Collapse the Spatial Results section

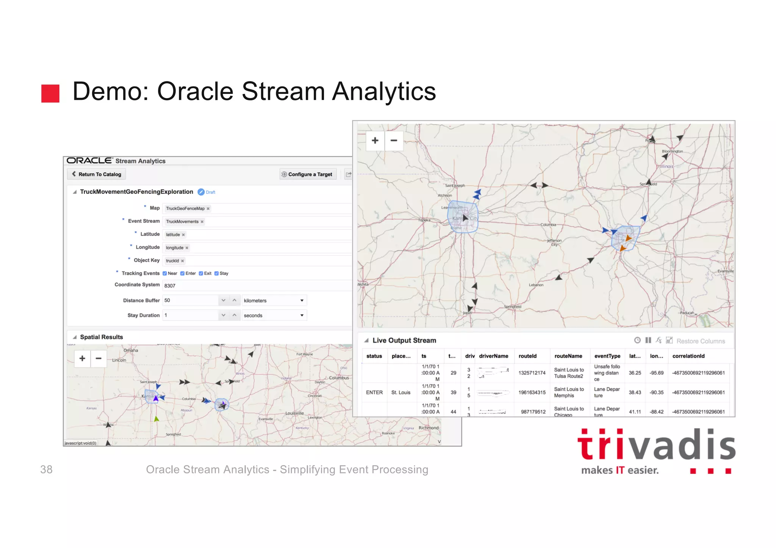[75, 337]
